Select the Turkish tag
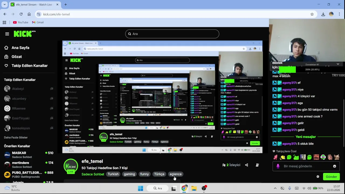 pos(113,174)
